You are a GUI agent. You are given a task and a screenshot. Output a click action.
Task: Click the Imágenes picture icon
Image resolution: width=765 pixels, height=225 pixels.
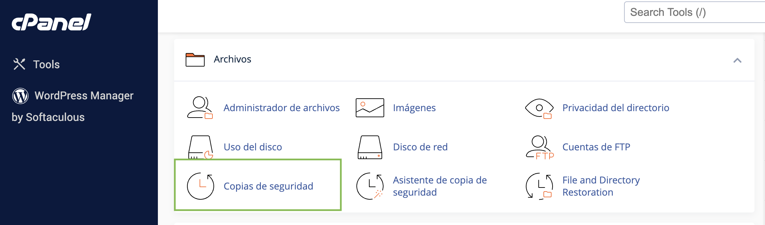pyautogui.click(x=370, y=108)
